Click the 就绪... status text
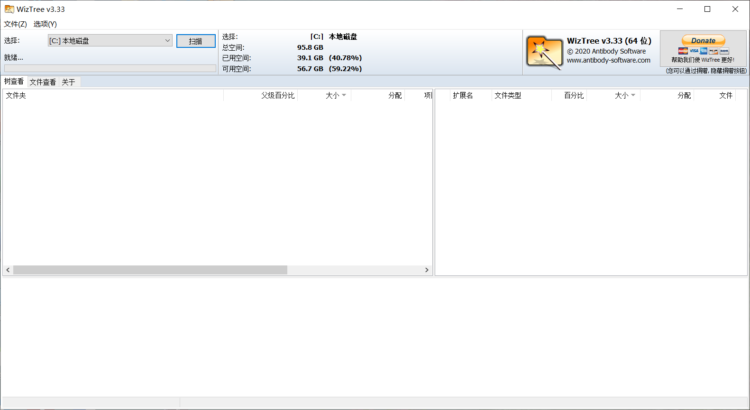 tap(13, 57)
